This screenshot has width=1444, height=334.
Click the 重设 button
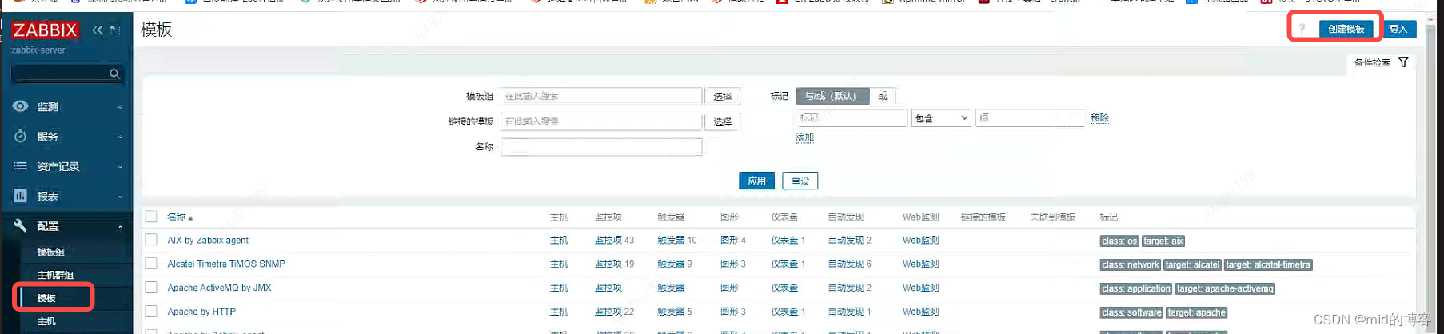(x=800, y=181)
